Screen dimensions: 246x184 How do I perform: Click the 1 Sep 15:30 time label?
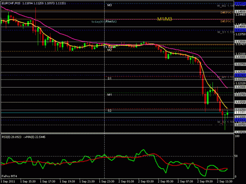pos(28,181)
